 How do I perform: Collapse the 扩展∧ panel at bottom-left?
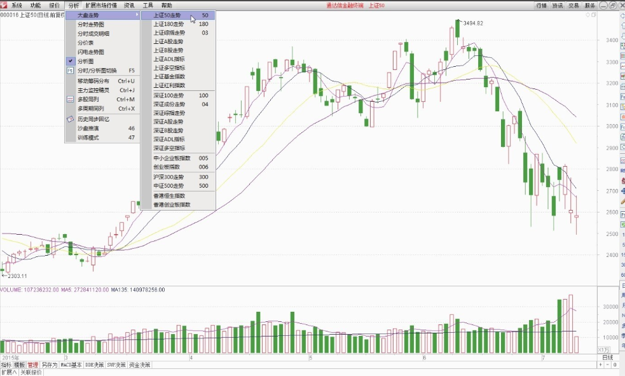(x=9, y=372)
